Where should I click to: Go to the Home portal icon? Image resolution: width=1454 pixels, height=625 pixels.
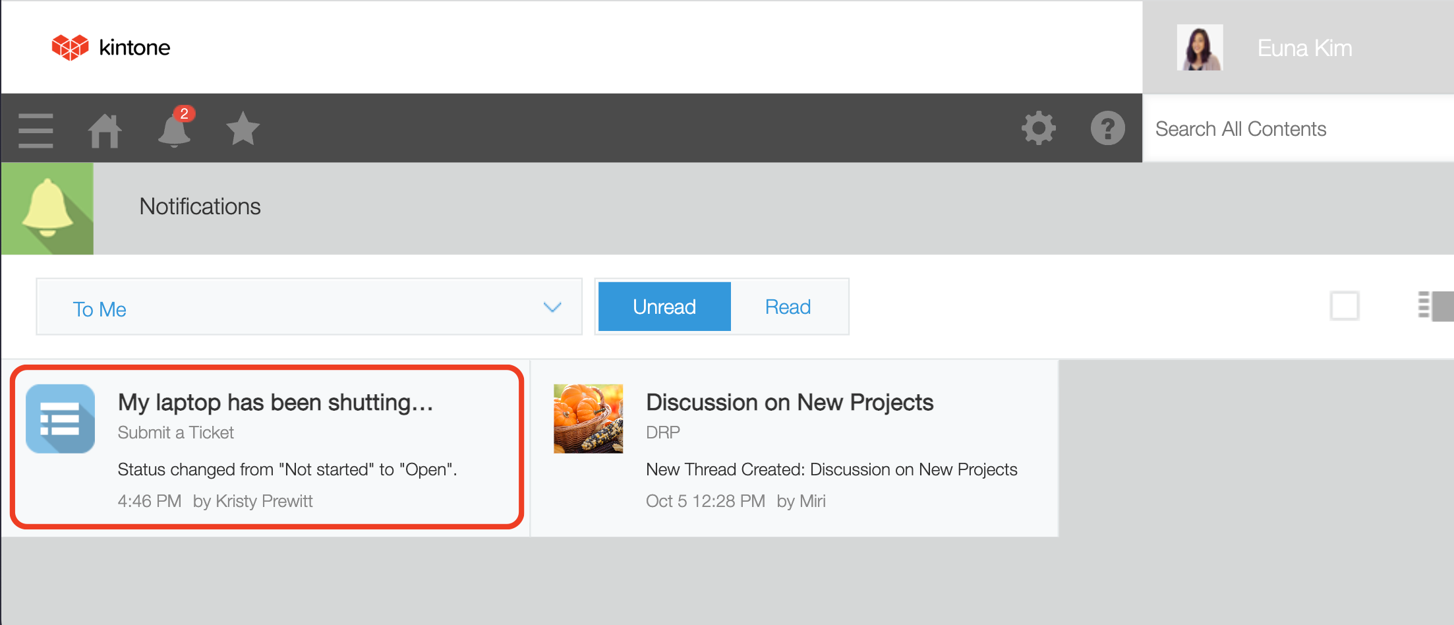tap(105, 129)
